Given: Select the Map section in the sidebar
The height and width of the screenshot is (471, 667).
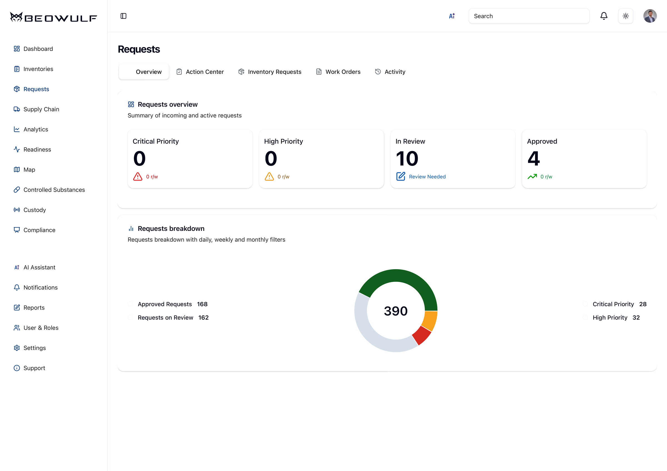Looking at the screenshot, I should (x=29, y=169).
